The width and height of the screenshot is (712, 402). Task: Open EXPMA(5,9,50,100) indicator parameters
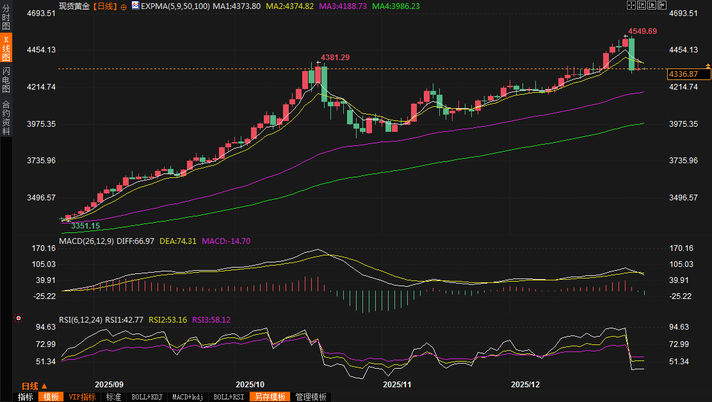pos(175,6)
